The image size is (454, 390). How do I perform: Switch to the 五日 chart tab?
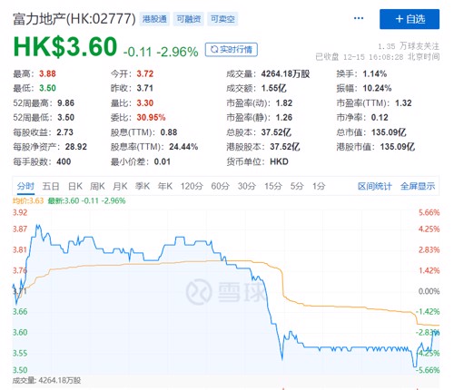coord(51,186)
